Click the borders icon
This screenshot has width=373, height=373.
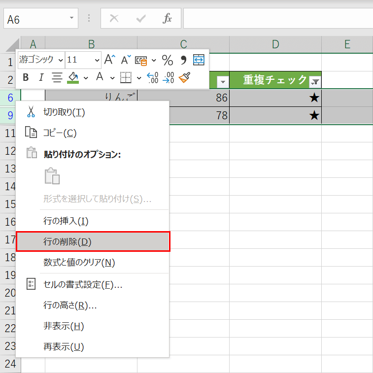point(126,77)
